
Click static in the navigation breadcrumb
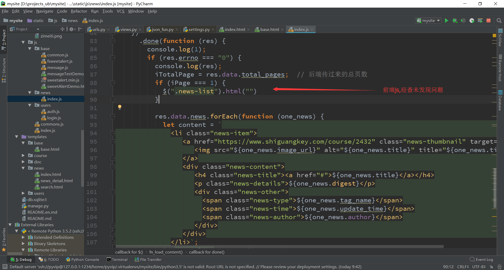pos(36,20)
